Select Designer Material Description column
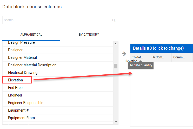The height and width of the screenshot is (129, 193). tap(32, 65)
